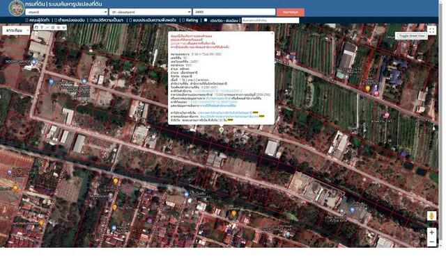Expand the ดาวเทียม map type selector

16,31
